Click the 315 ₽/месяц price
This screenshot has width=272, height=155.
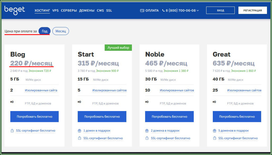coord(98,63)
